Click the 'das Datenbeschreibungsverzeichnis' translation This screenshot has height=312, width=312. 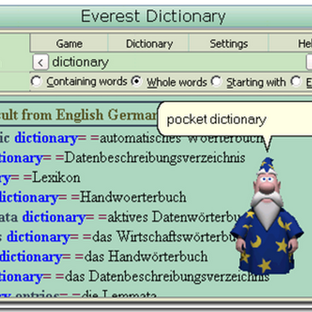tap(167, 276)
